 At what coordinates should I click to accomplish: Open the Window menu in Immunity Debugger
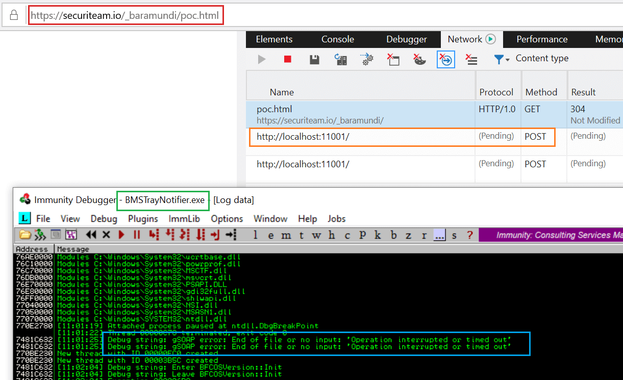[270, 219]
